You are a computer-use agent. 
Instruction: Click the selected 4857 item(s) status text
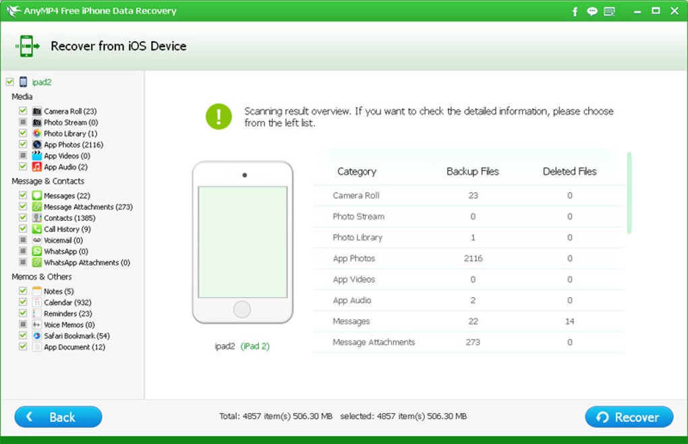tap(403, 416)
